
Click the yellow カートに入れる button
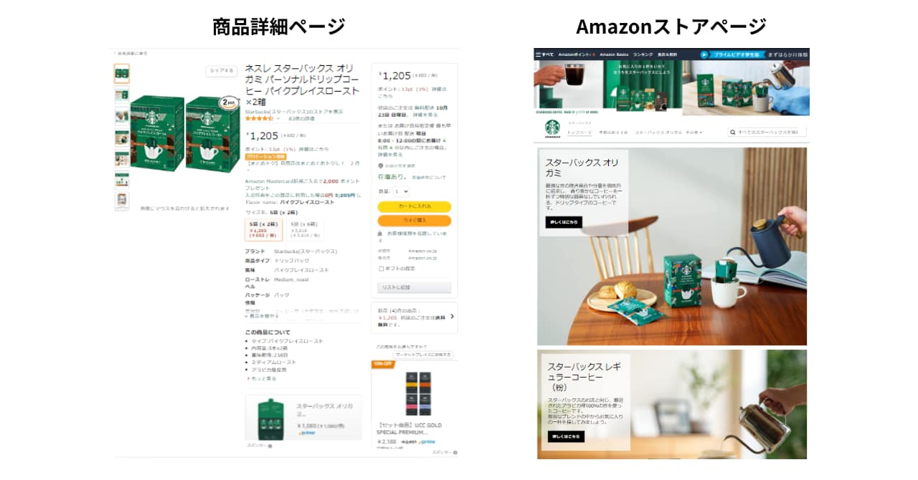pos(415,206)
